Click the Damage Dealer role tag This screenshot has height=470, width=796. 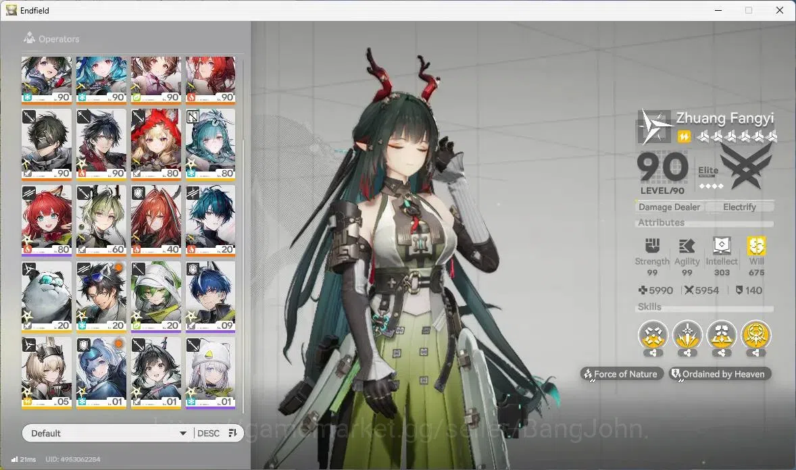[x=669, y=207]
